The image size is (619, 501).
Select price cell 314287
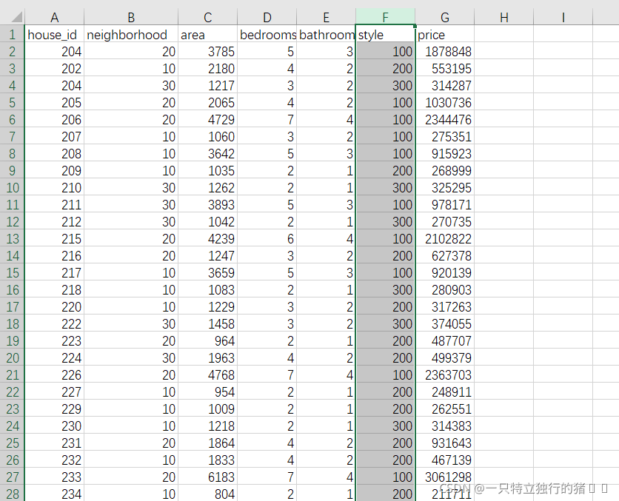pyautogui.click(x=444, y=85)
